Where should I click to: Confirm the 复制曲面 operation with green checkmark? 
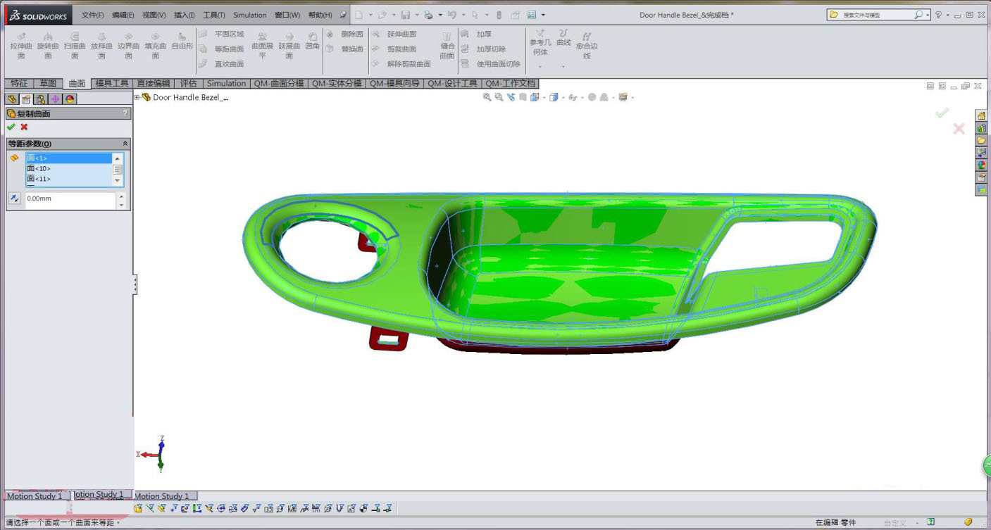11,127
